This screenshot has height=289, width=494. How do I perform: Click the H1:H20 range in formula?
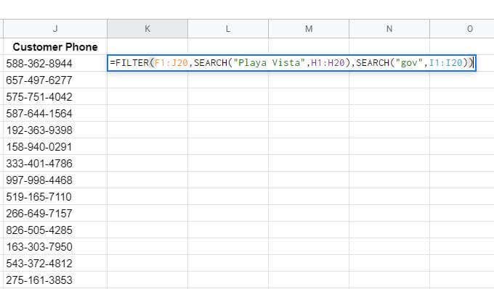[328, 63]
